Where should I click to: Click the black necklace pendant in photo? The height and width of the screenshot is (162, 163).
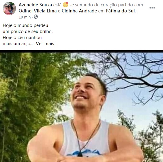click(x=80, y=154)
